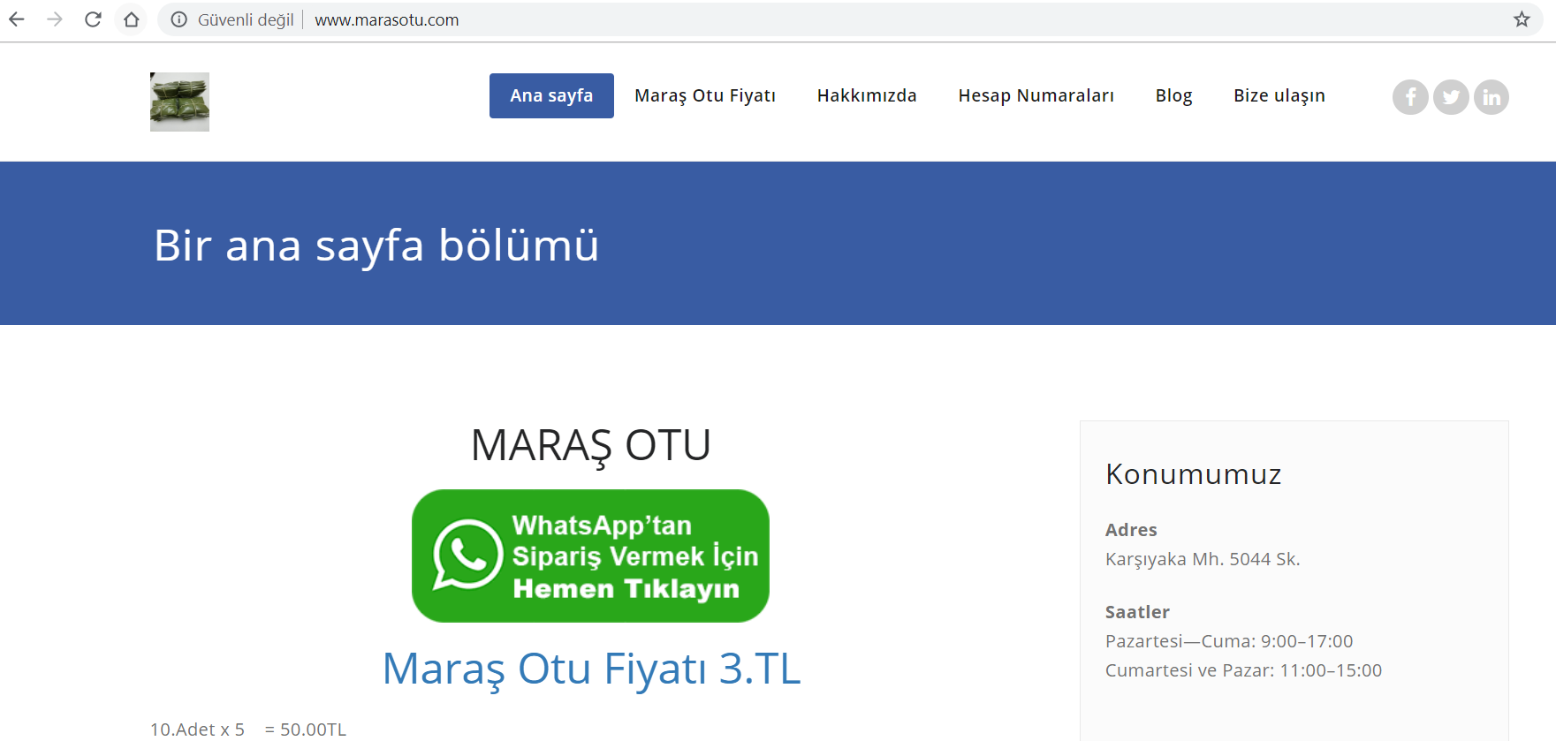Open the LinkedIn social icon

click(x=1491, y=97)
